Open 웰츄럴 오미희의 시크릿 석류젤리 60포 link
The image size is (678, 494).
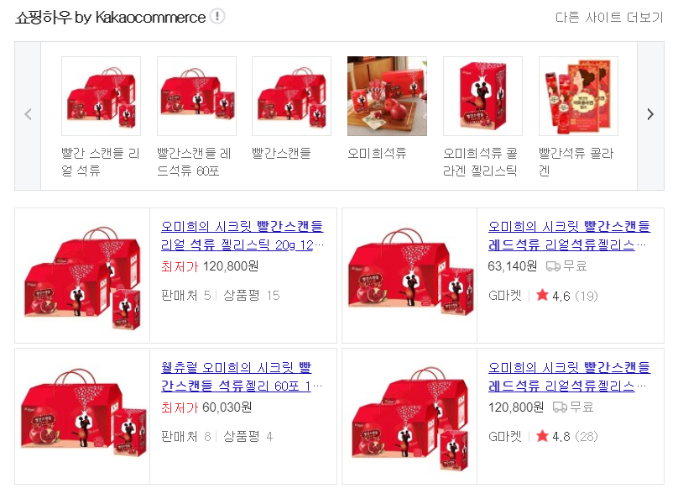242,376
